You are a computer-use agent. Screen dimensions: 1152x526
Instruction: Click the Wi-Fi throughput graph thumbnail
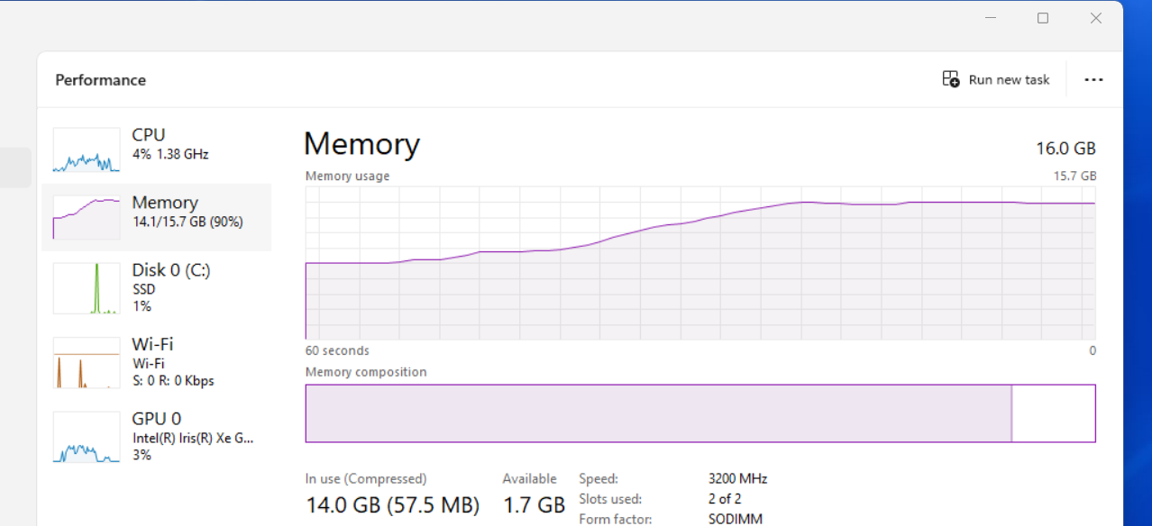click(x=86, y=363)
